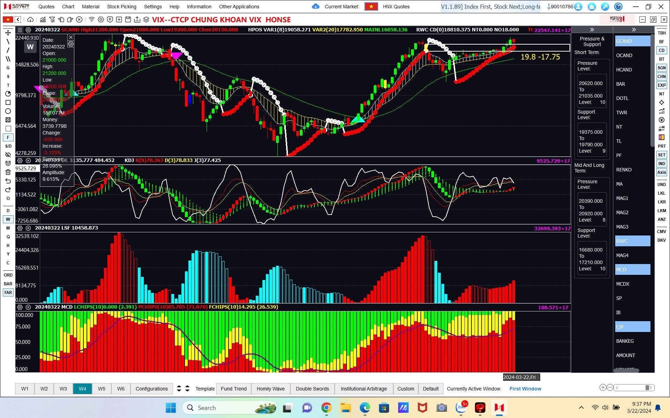The height and width of the screenshot is (418, 670).
Task: Open the Chart menu
Action: pyautogui.click(x=68, y=7)
